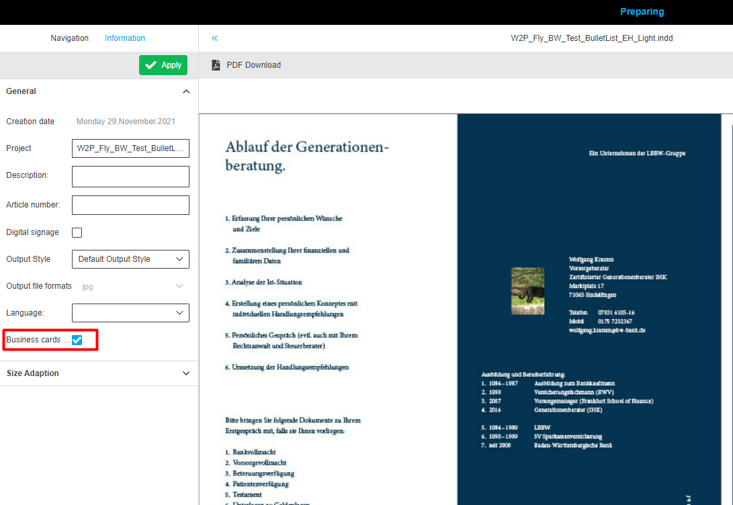Switch to the Navigation tab
Image resolution: width=733 pixels, height=505 pixels.
coord(70,38)
